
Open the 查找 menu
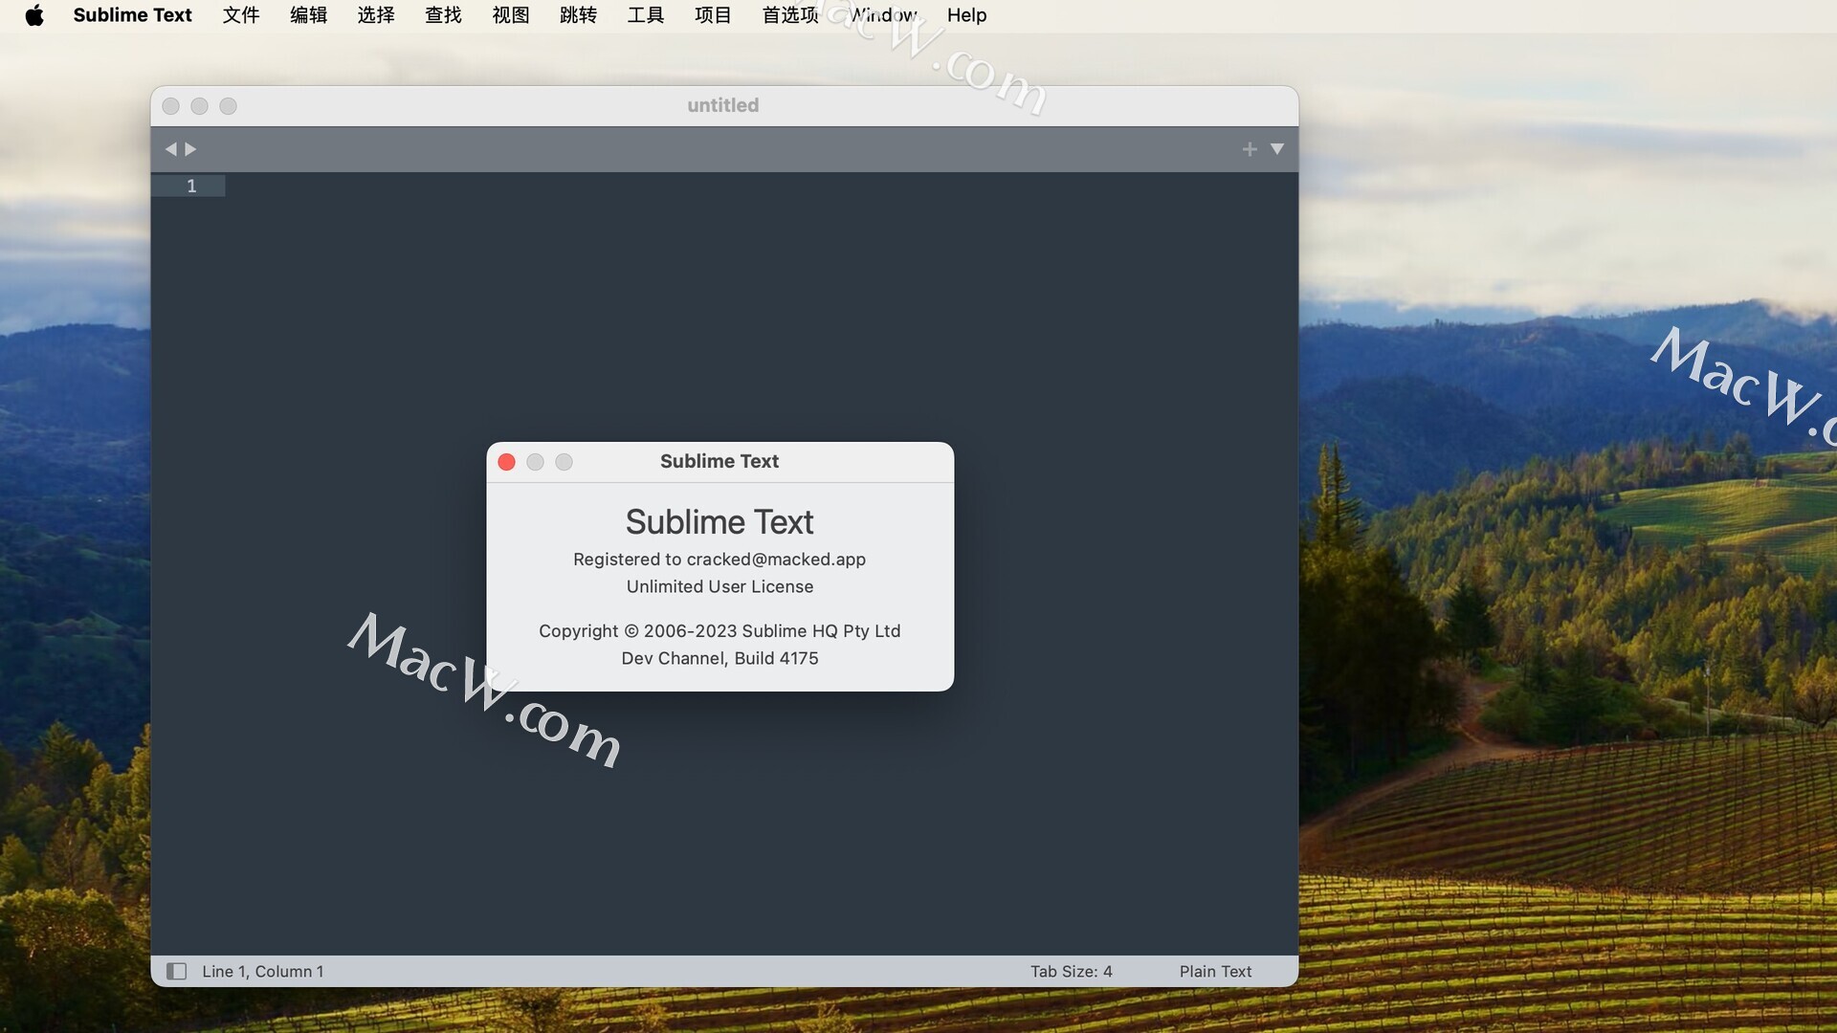[443, 15]
